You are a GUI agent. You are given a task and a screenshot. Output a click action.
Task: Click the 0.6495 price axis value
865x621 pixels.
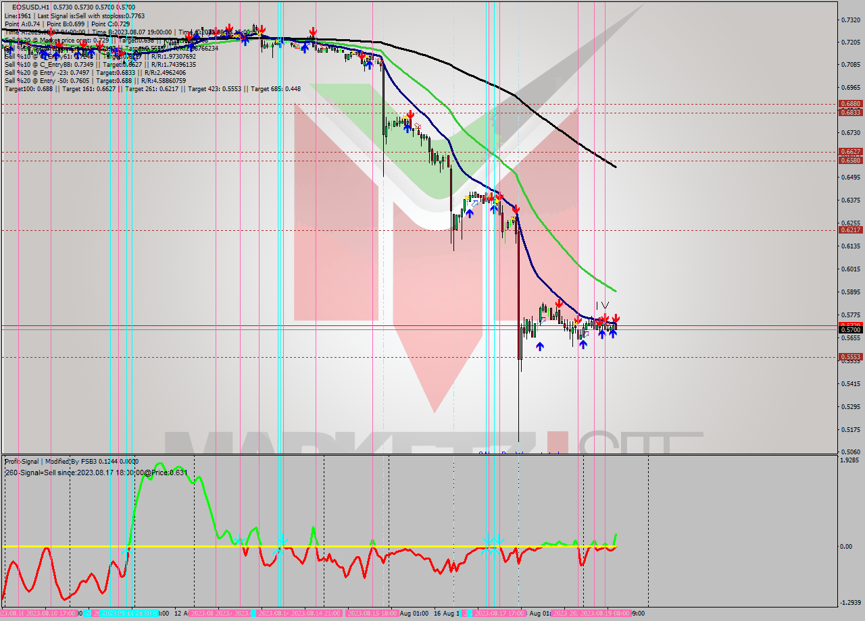[850, 178]
